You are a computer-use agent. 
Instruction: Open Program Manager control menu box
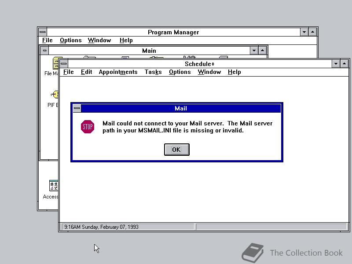tap(43, 32)
